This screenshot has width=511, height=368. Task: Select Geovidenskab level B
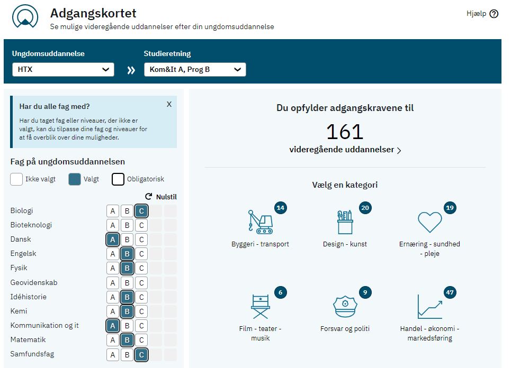click(x=127, y=283)
